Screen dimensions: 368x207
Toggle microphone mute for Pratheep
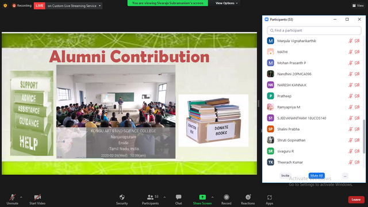coord(350,96)
